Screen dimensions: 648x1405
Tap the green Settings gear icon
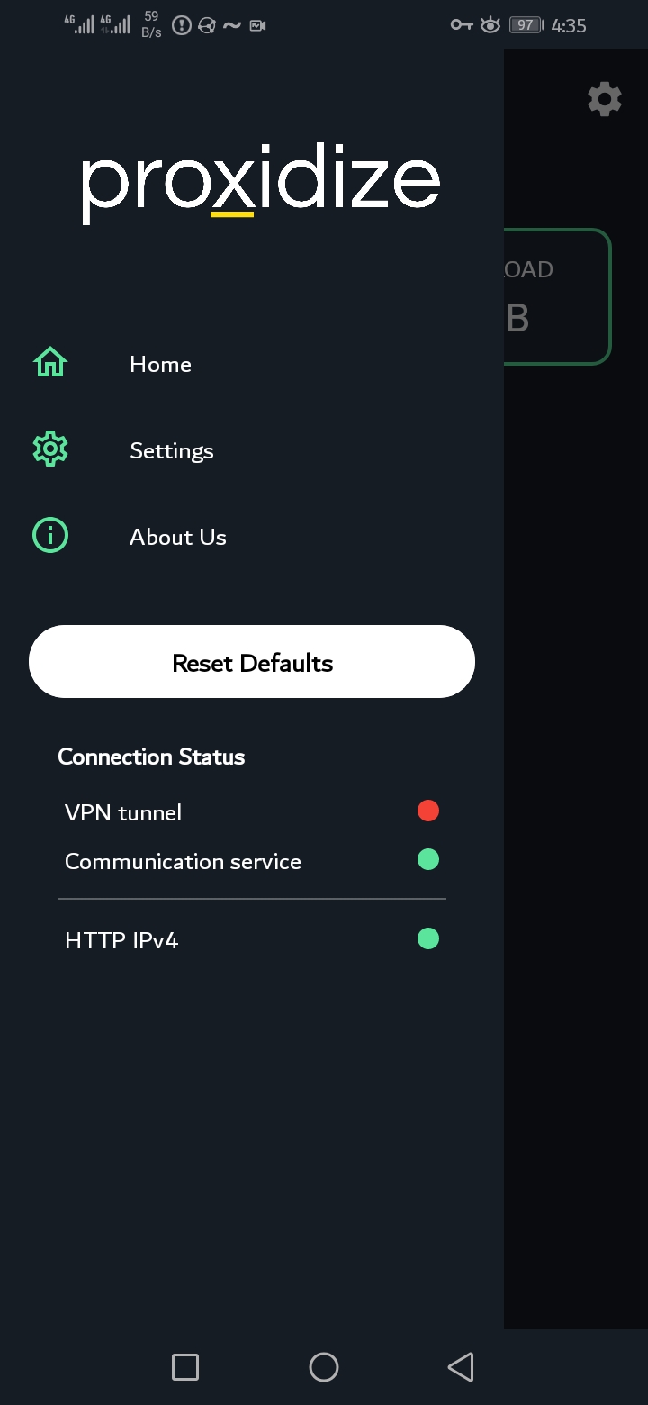click(50, 449)
